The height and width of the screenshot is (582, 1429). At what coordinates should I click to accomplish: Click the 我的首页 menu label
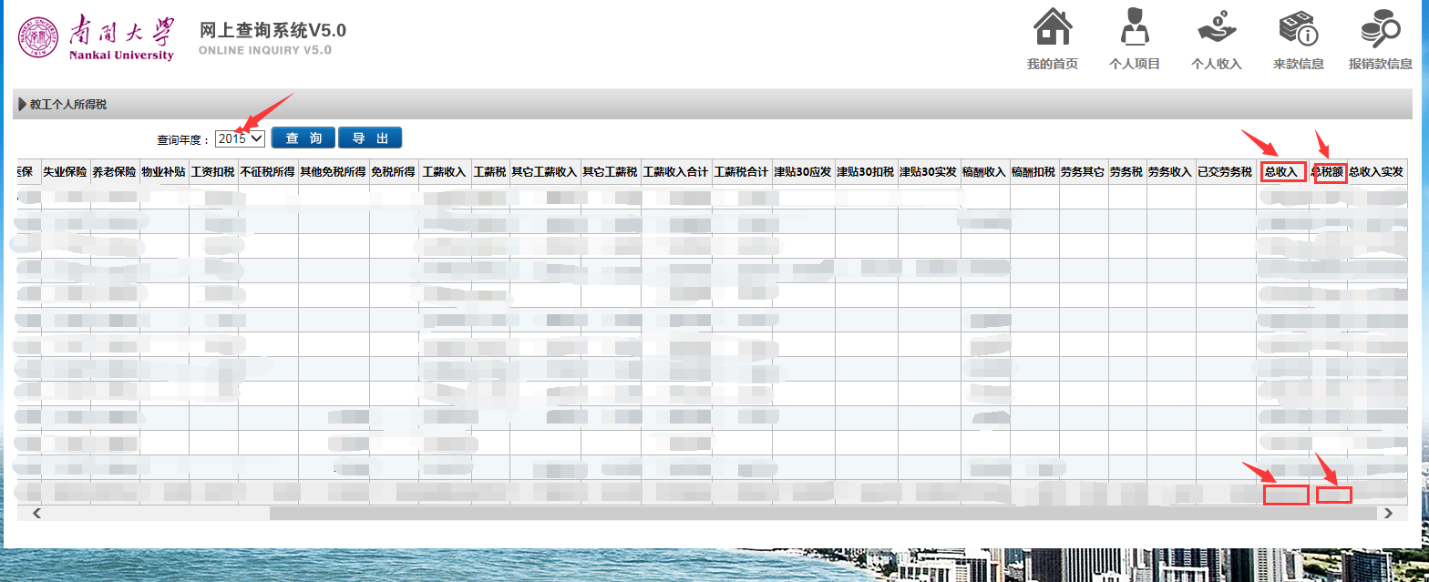pyautogui.click(x=1052, y=64)
